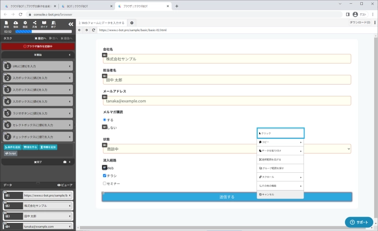This screenshot has height=231, width=378.
Task: Click the 保存 (save) cloud icon
Action: tap(16, 24)
